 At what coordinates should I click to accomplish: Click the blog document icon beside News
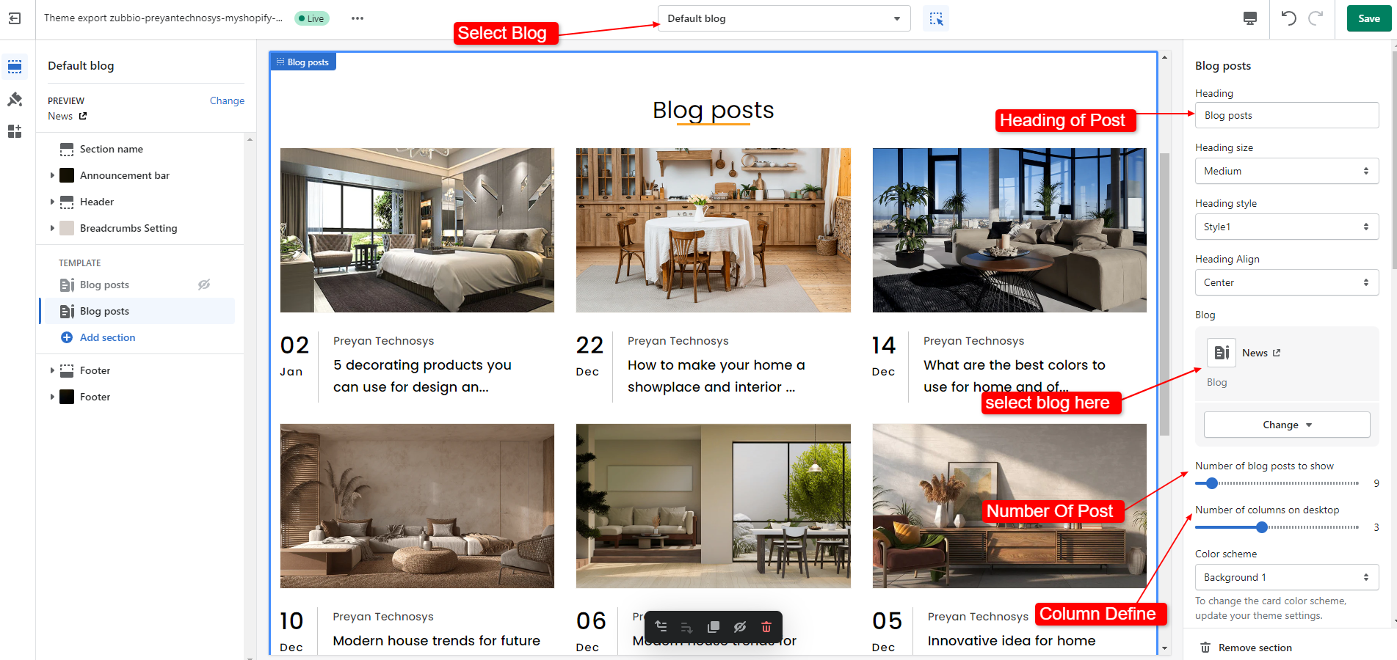pos(1222,353)
